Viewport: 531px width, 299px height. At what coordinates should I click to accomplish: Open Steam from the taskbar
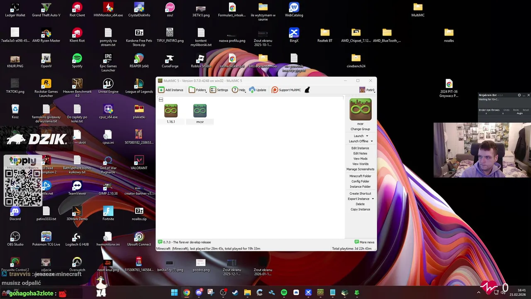point(235,292)
